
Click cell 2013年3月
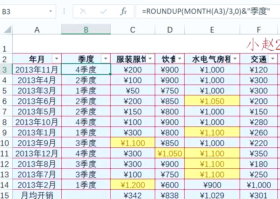(37, 90)
